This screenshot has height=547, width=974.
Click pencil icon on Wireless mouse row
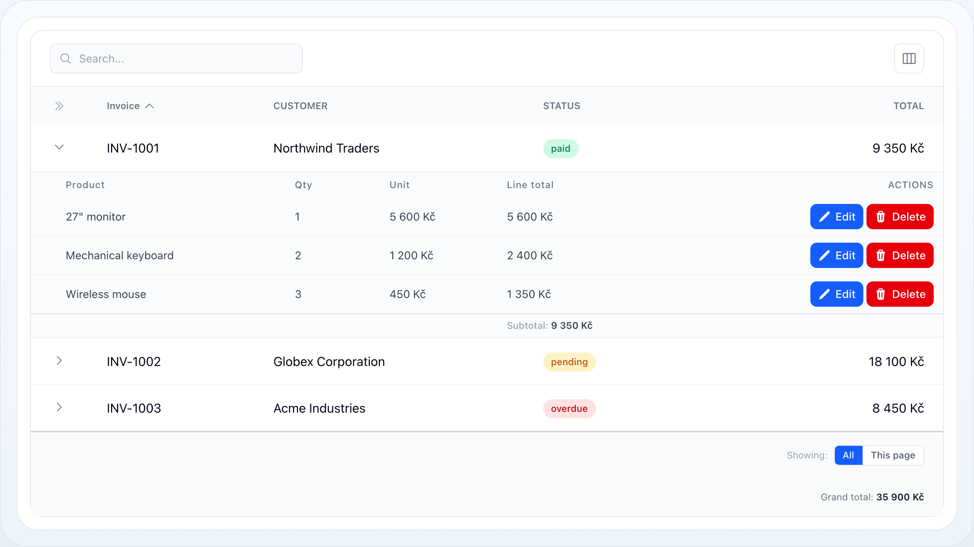824,294
